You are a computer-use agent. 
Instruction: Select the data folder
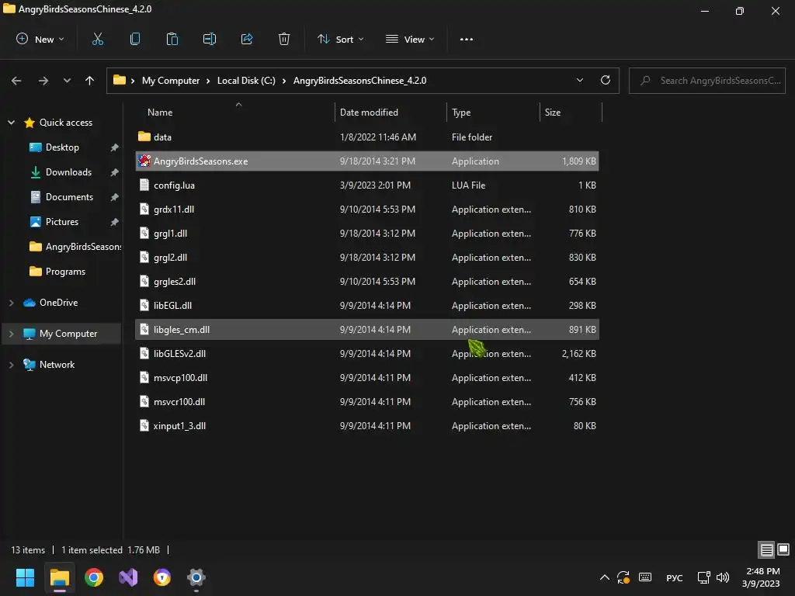367,137
